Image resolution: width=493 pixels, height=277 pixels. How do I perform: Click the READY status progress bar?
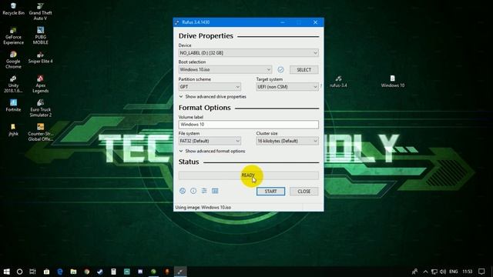click(x=248, y=175)
